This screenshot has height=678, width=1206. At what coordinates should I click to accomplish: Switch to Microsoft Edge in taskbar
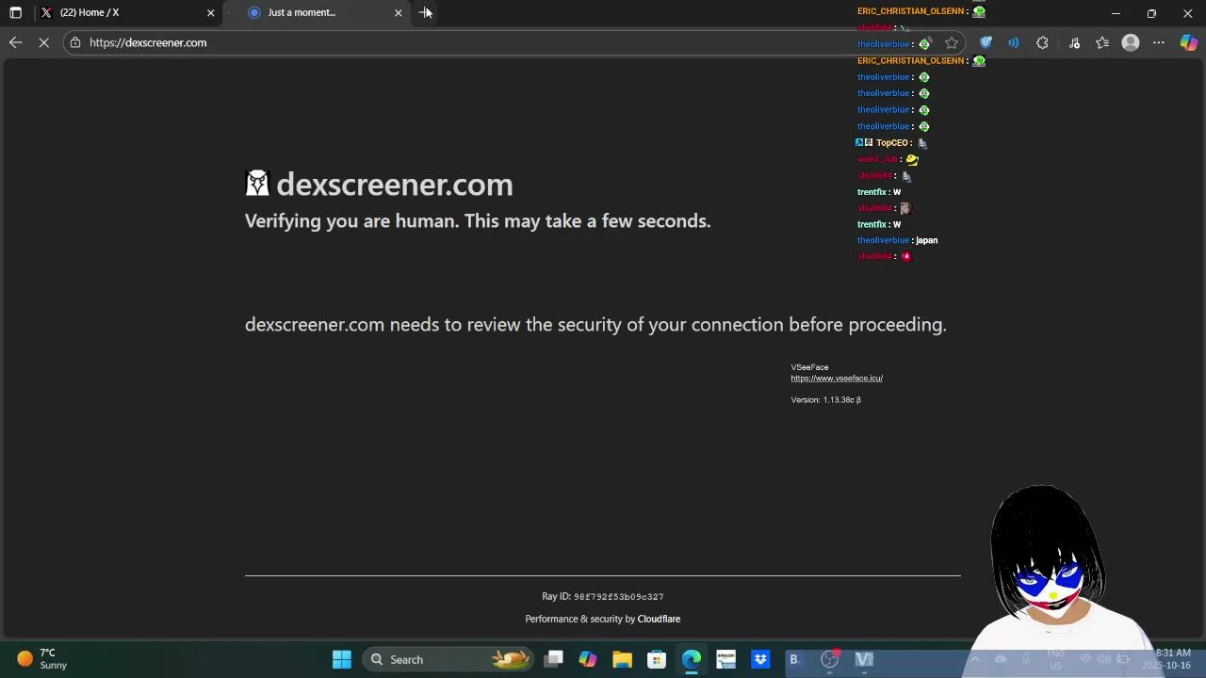pos(692,659)
